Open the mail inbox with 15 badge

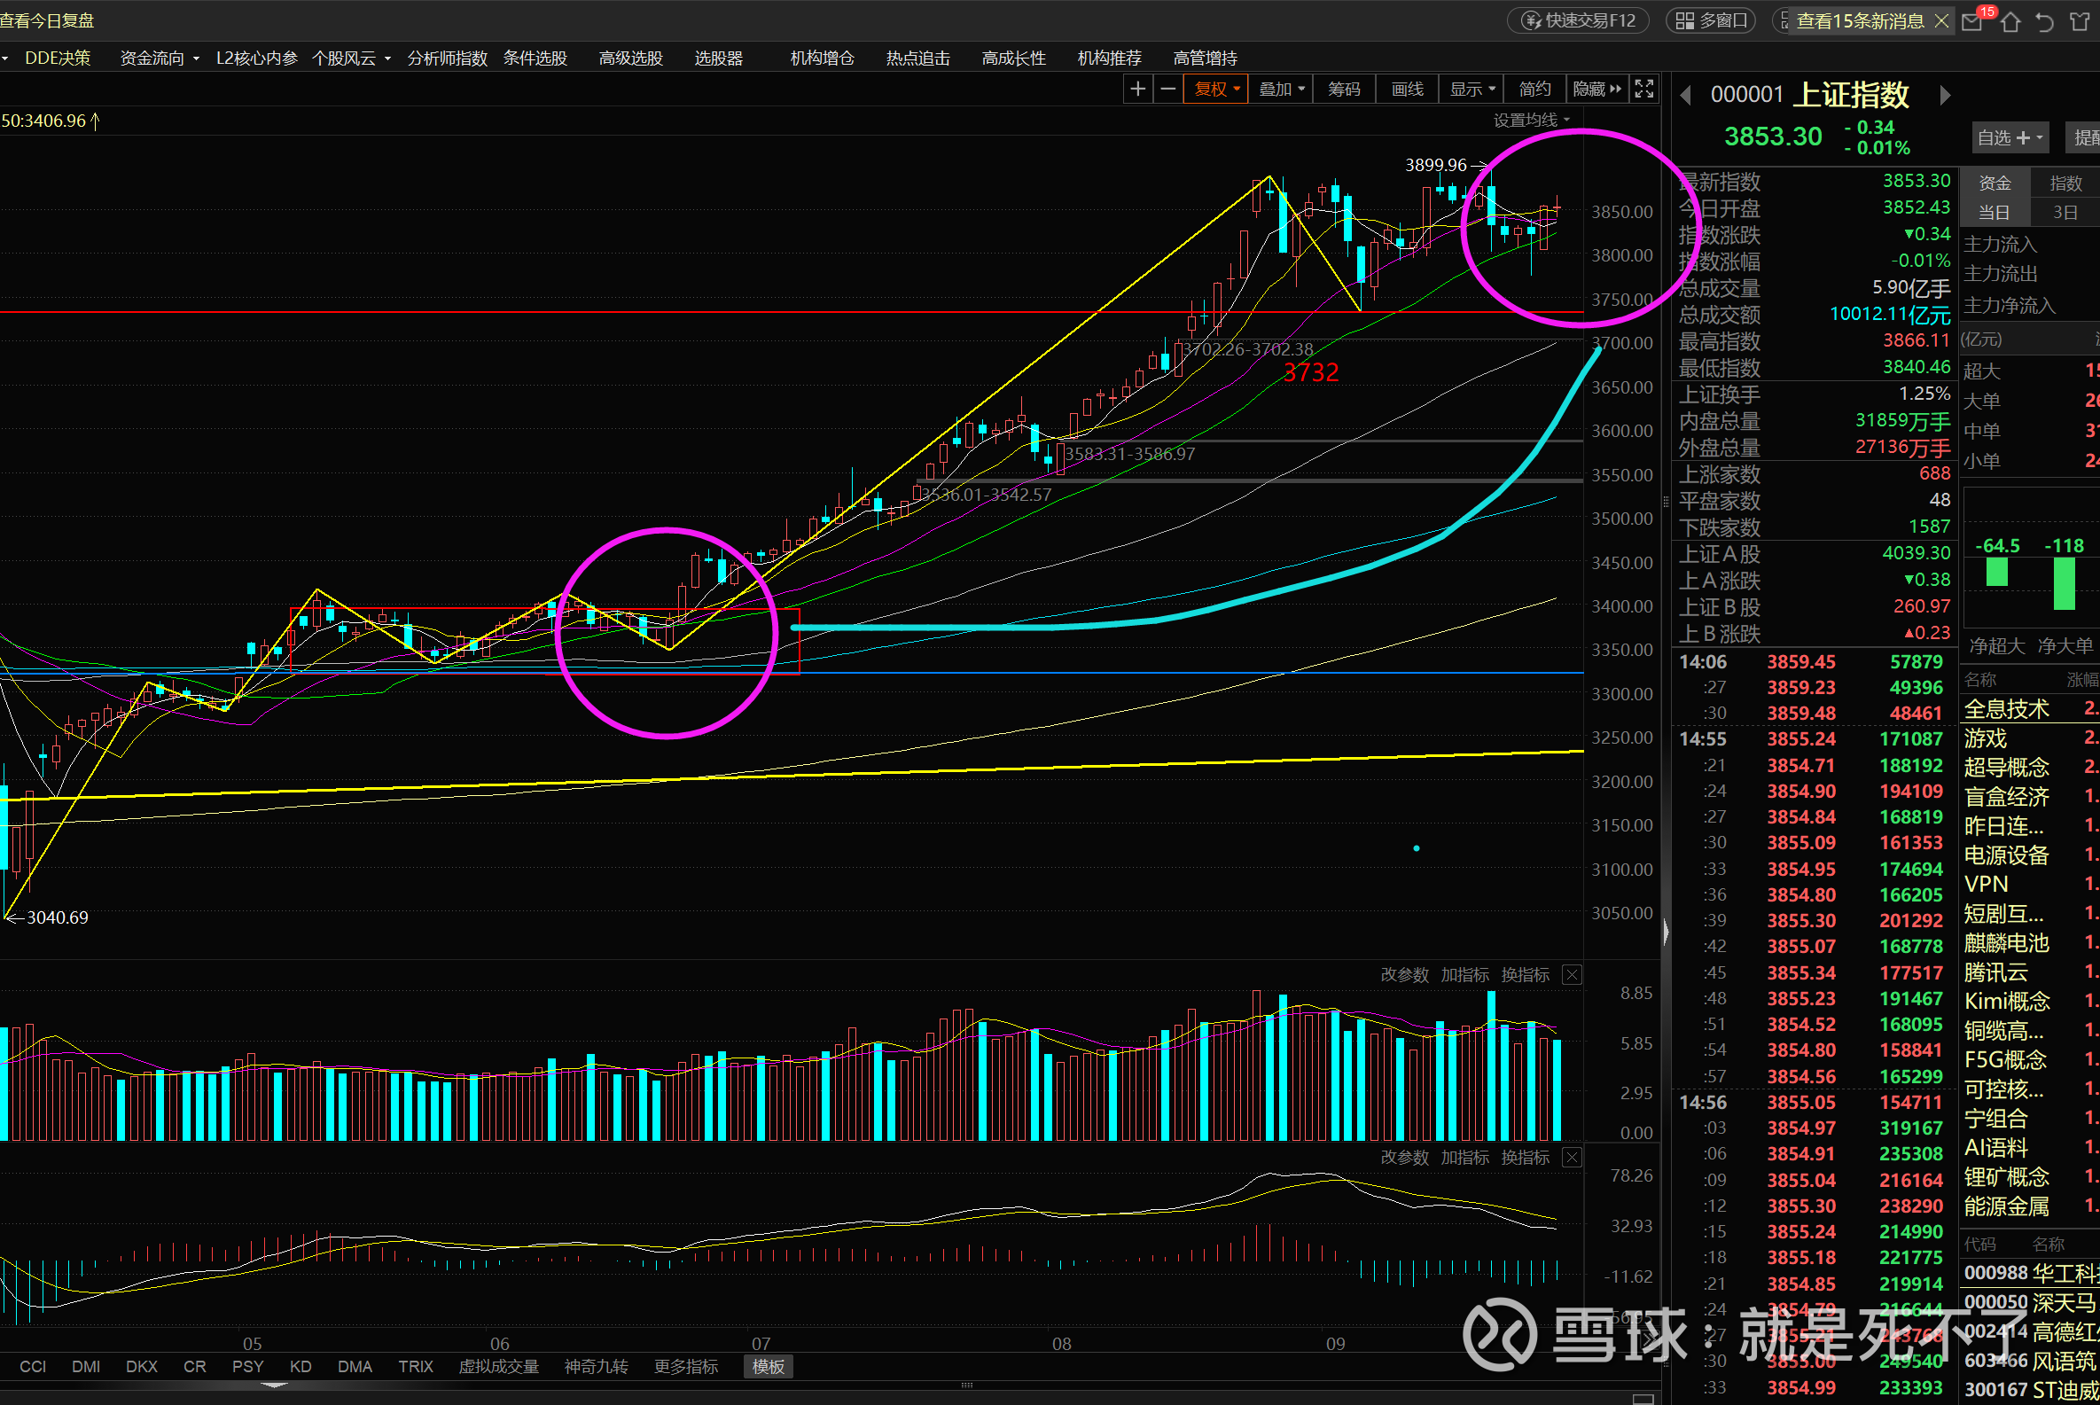[x=1971, y=21]
